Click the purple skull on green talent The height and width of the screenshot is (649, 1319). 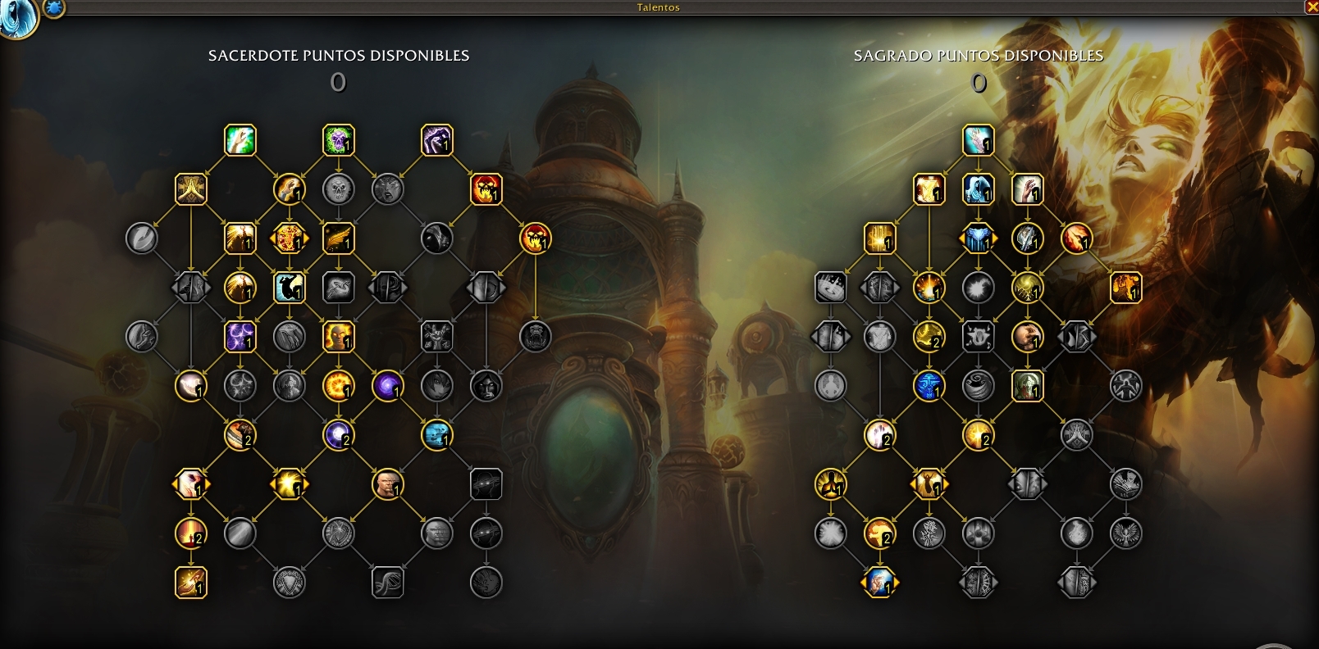339,140
